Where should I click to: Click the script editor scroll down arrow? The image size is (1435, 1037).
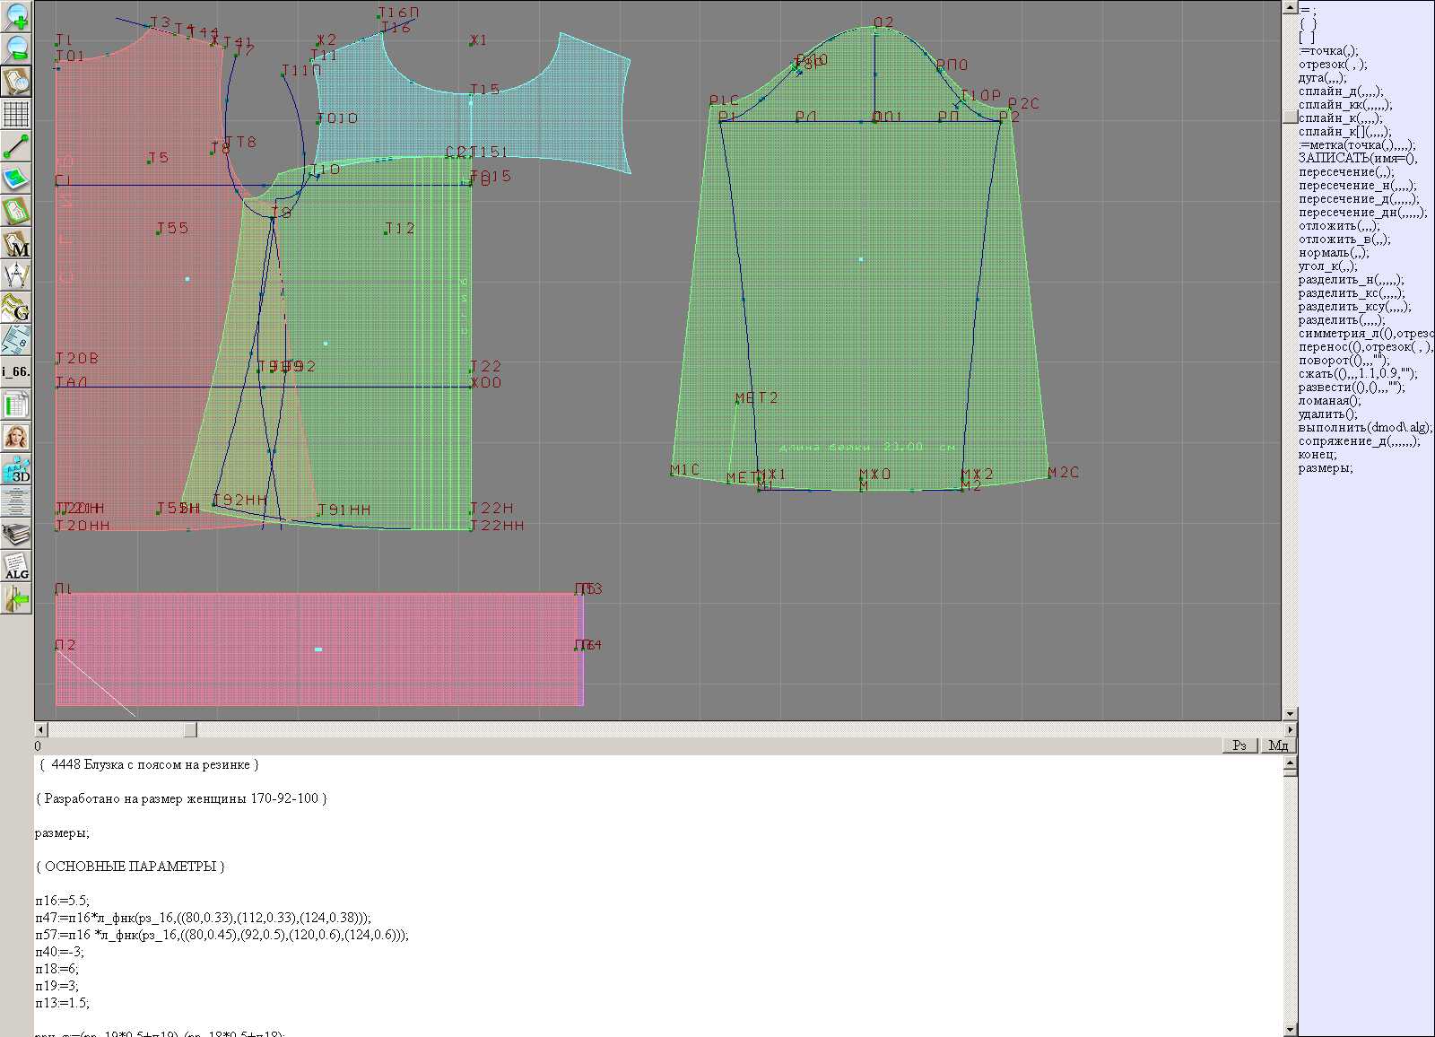1290,1029
